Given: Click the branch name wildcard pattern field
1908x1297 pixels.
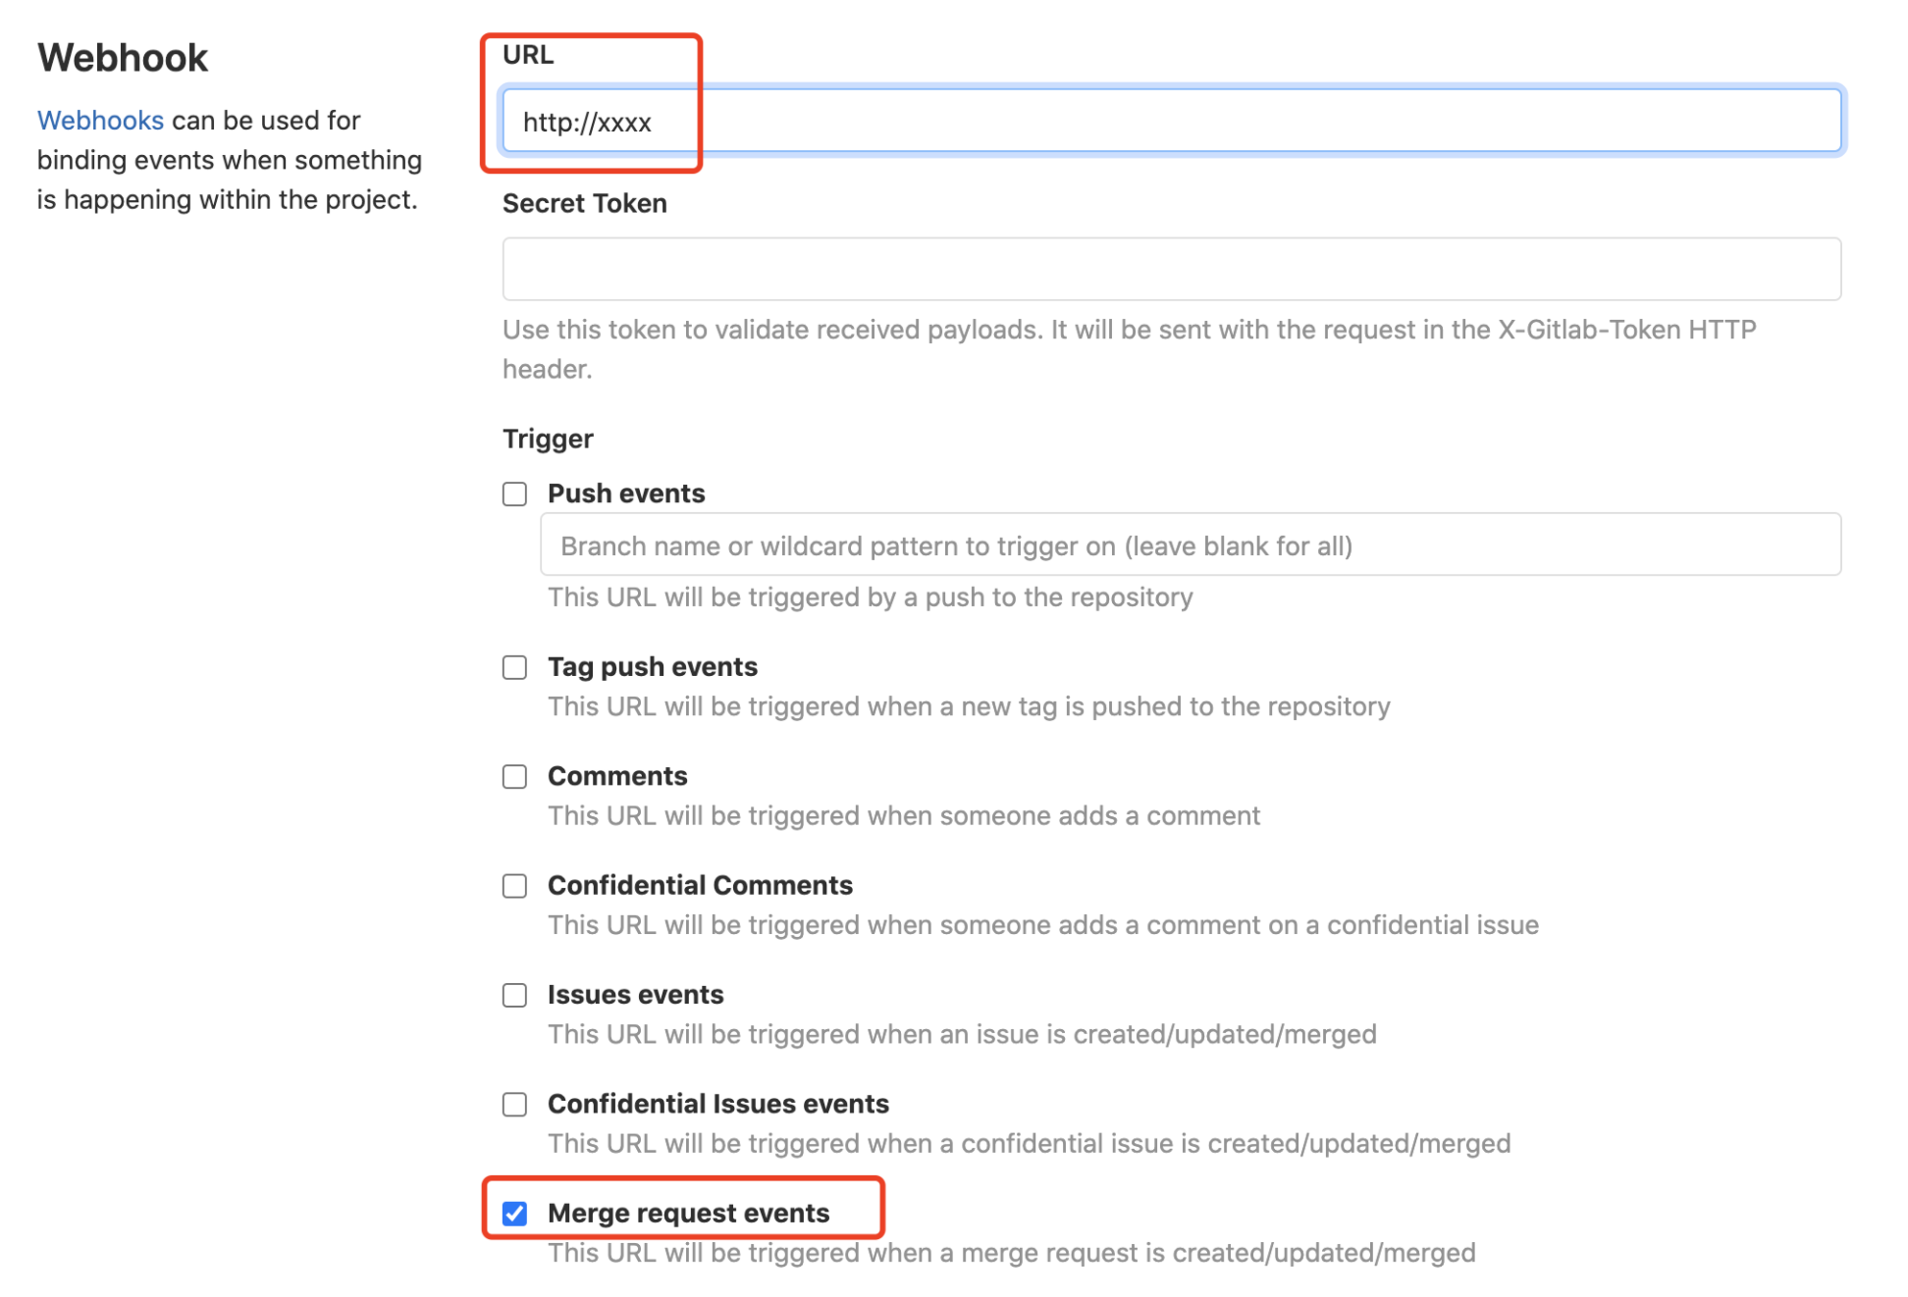Looking at the screenshot, I should click(1190, 545).
